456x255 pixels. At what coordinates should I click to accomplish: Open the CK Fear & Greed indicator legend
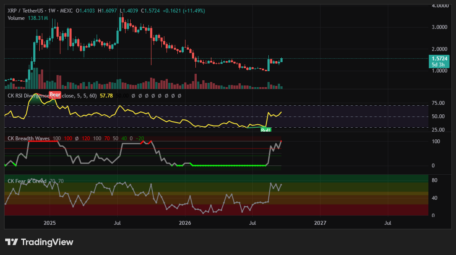27,181
